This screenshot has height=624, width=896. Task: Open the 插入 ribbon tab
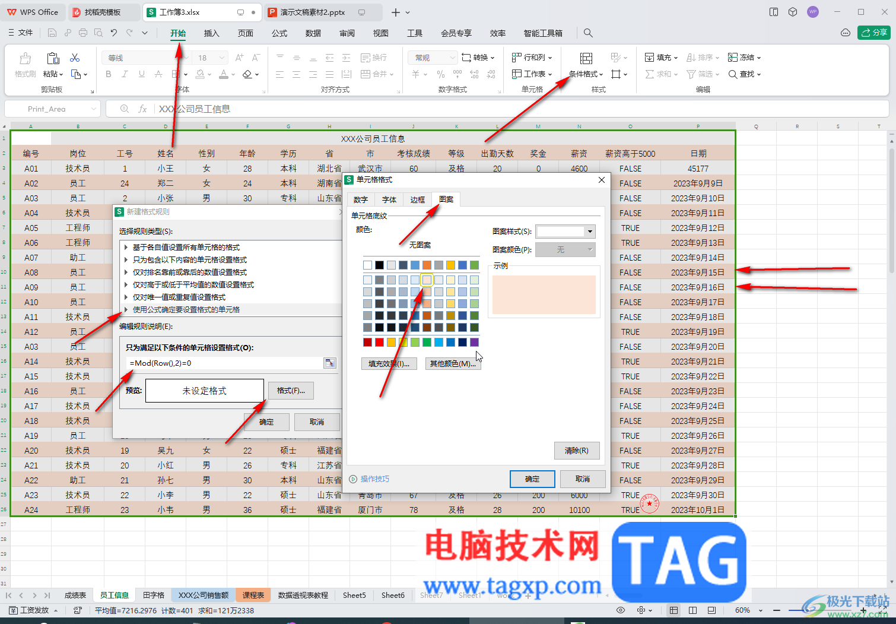click(x=212, y=33)
